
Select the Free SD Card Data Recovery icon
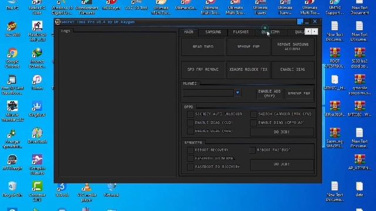[x=12, y=84]
